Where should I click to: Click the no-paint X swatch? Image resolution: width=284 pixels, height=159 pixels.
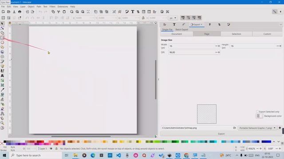click(2, 143)
